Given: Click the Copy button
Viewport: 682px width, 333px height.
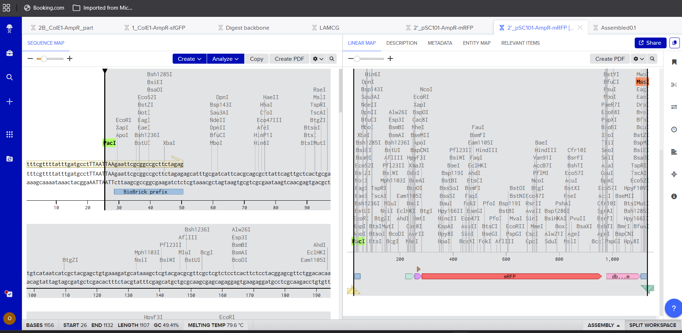Looking at the screenshot, I should (x=256, y=59).
